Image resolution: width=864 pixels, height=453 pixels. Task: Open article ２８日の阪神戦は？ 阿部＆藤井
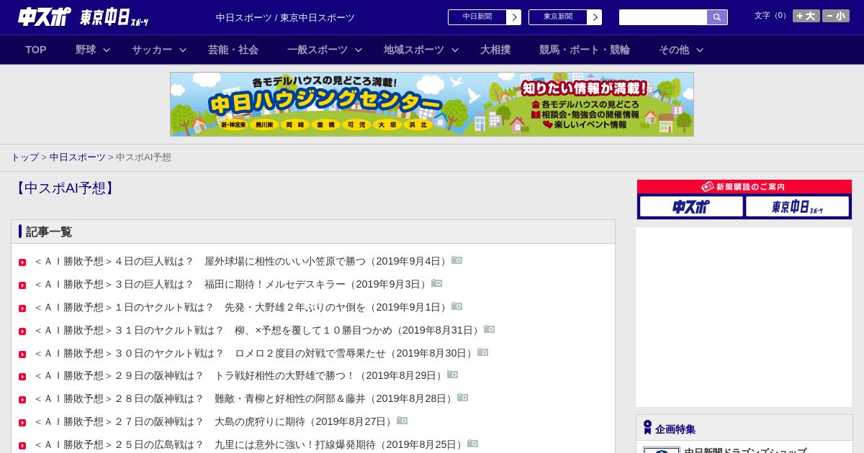point(246,398)
